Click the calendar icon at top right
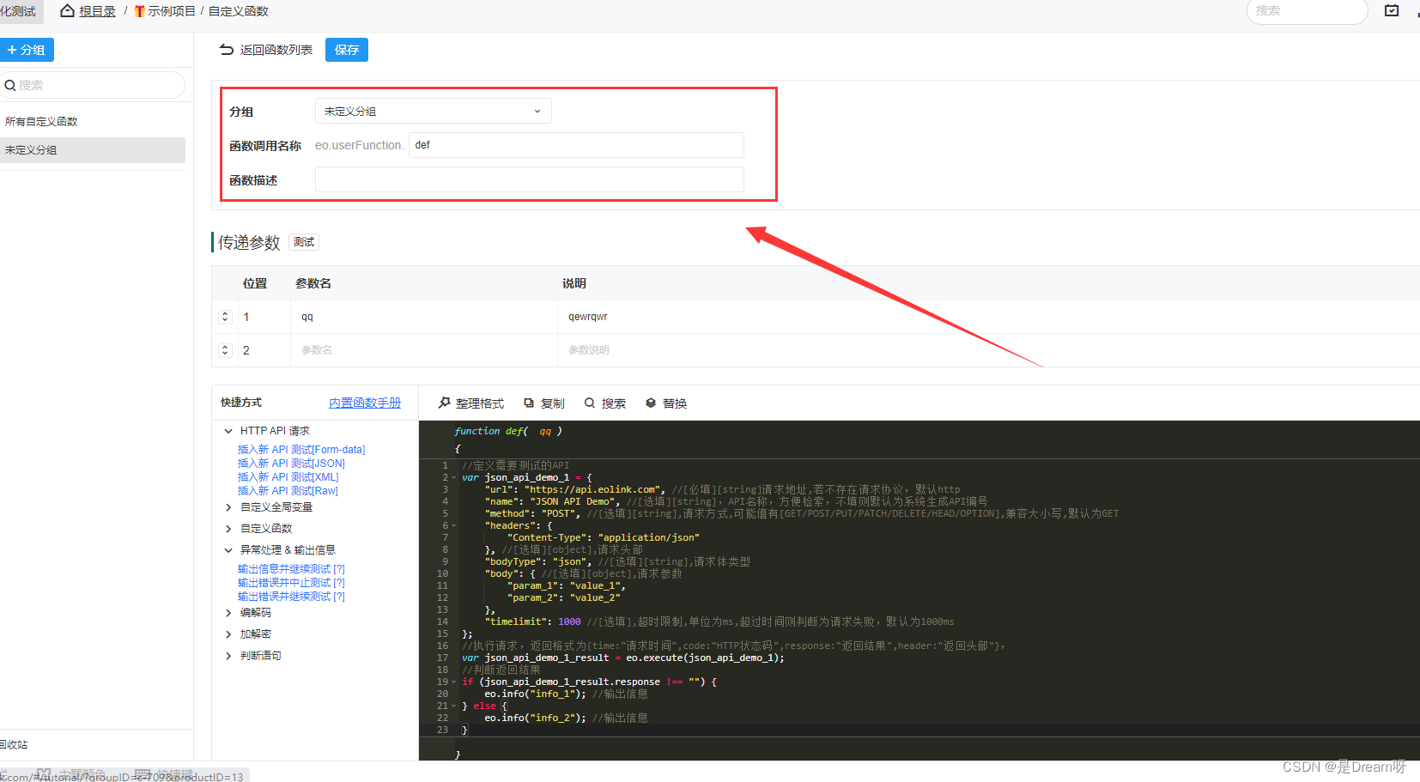1420x782 pixels. coord(1392,10)
